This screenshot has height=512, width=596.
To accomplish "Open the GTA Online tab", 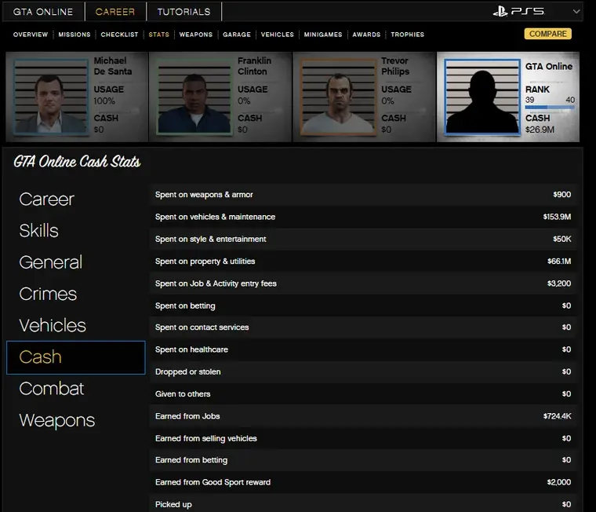I will [x=43, y=12].
